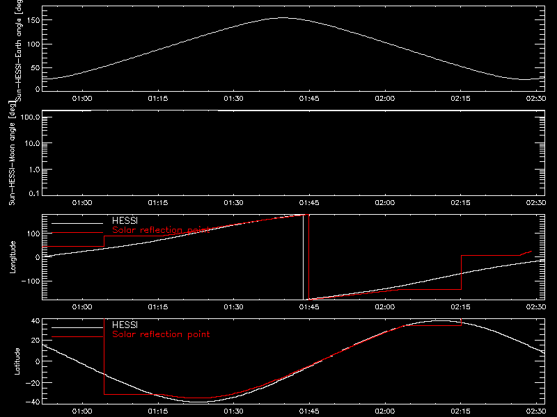Click the 100 tick on Longitude plot

click(x=33, y=234)
